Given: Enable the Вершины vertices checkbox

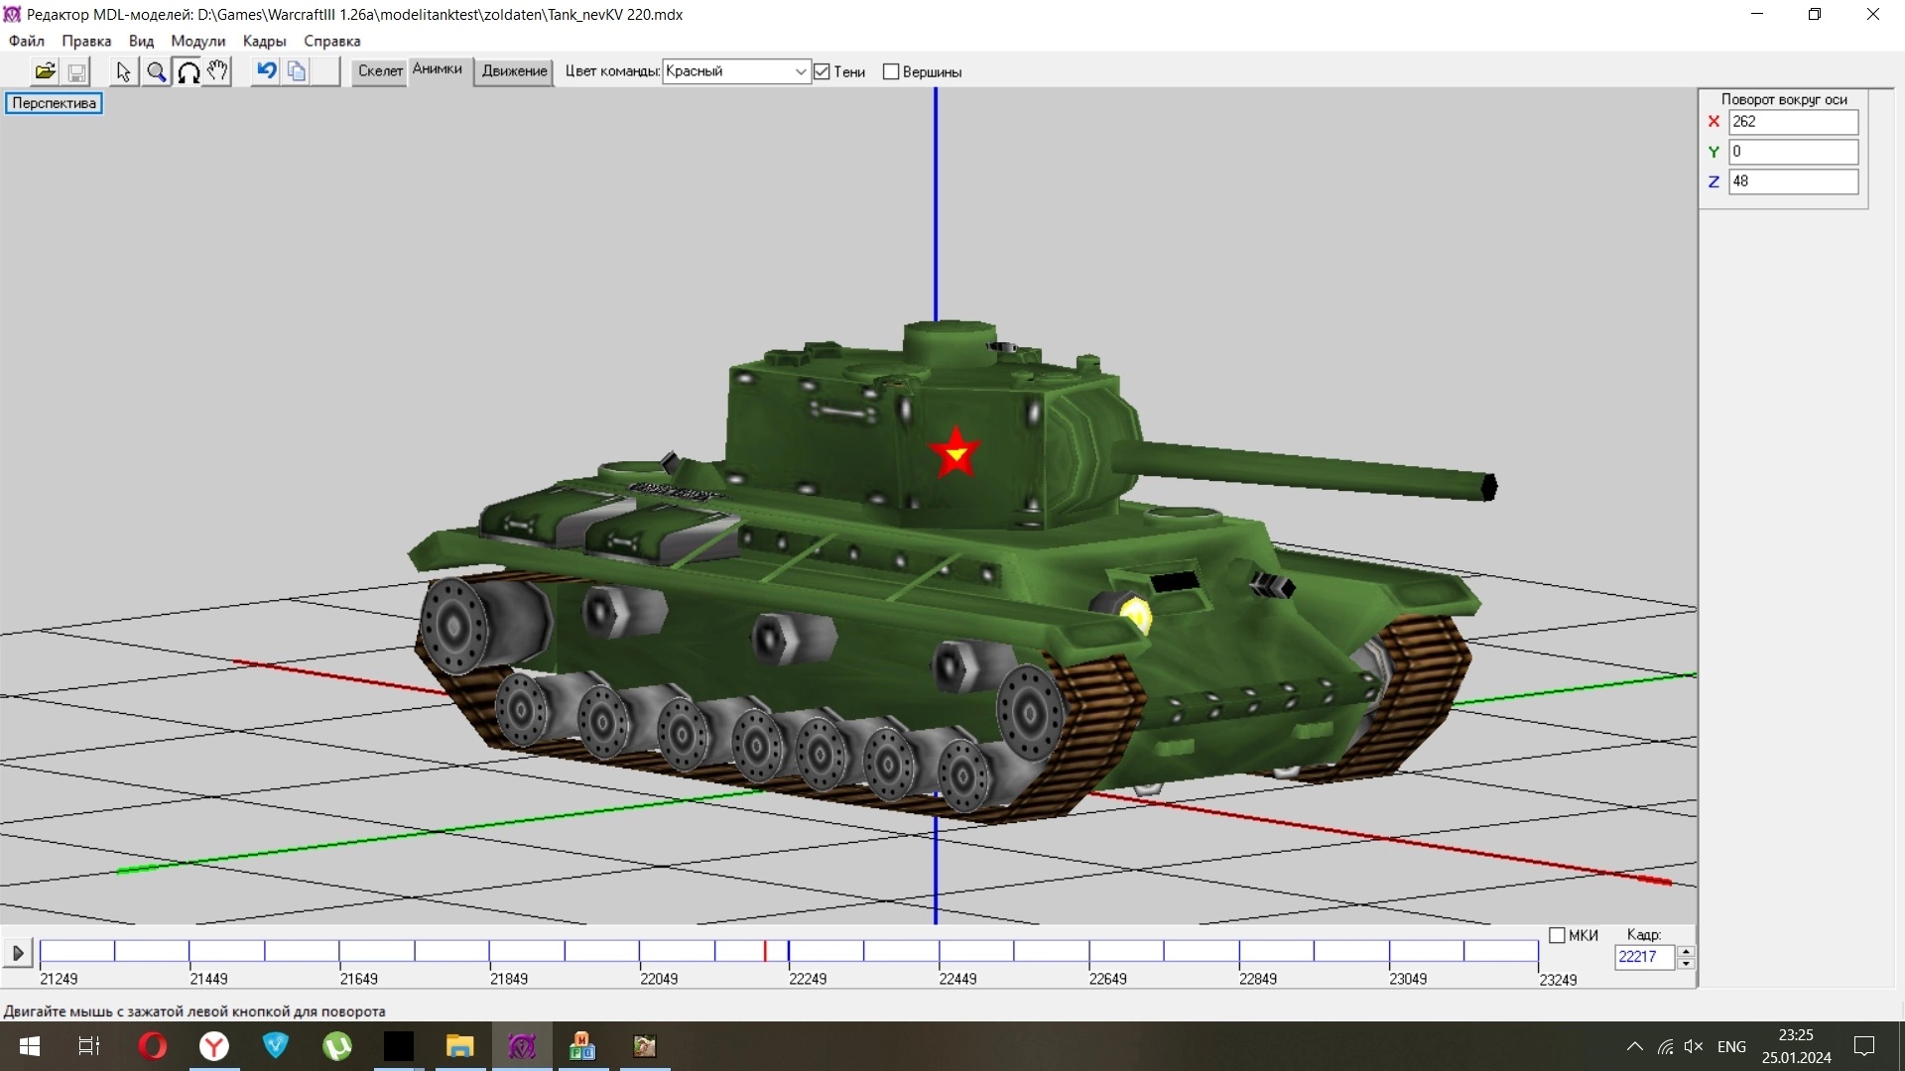Looking at the screenshot, I should (x=891, y=71).
